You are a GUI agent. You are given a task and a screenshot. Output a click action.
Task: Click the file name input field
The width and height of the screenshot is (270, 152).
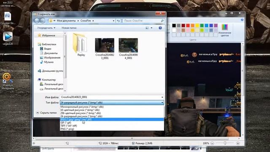(x=110, y=97)
